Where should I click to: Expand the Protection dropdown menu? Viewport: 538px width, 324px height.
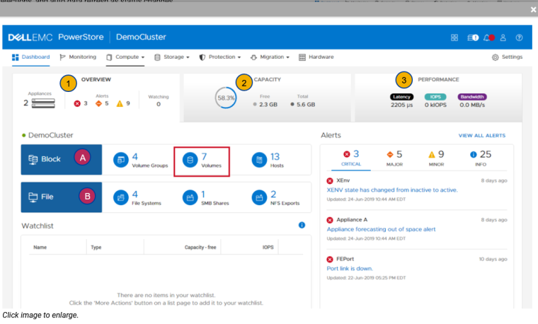click(x=220, y=57)
